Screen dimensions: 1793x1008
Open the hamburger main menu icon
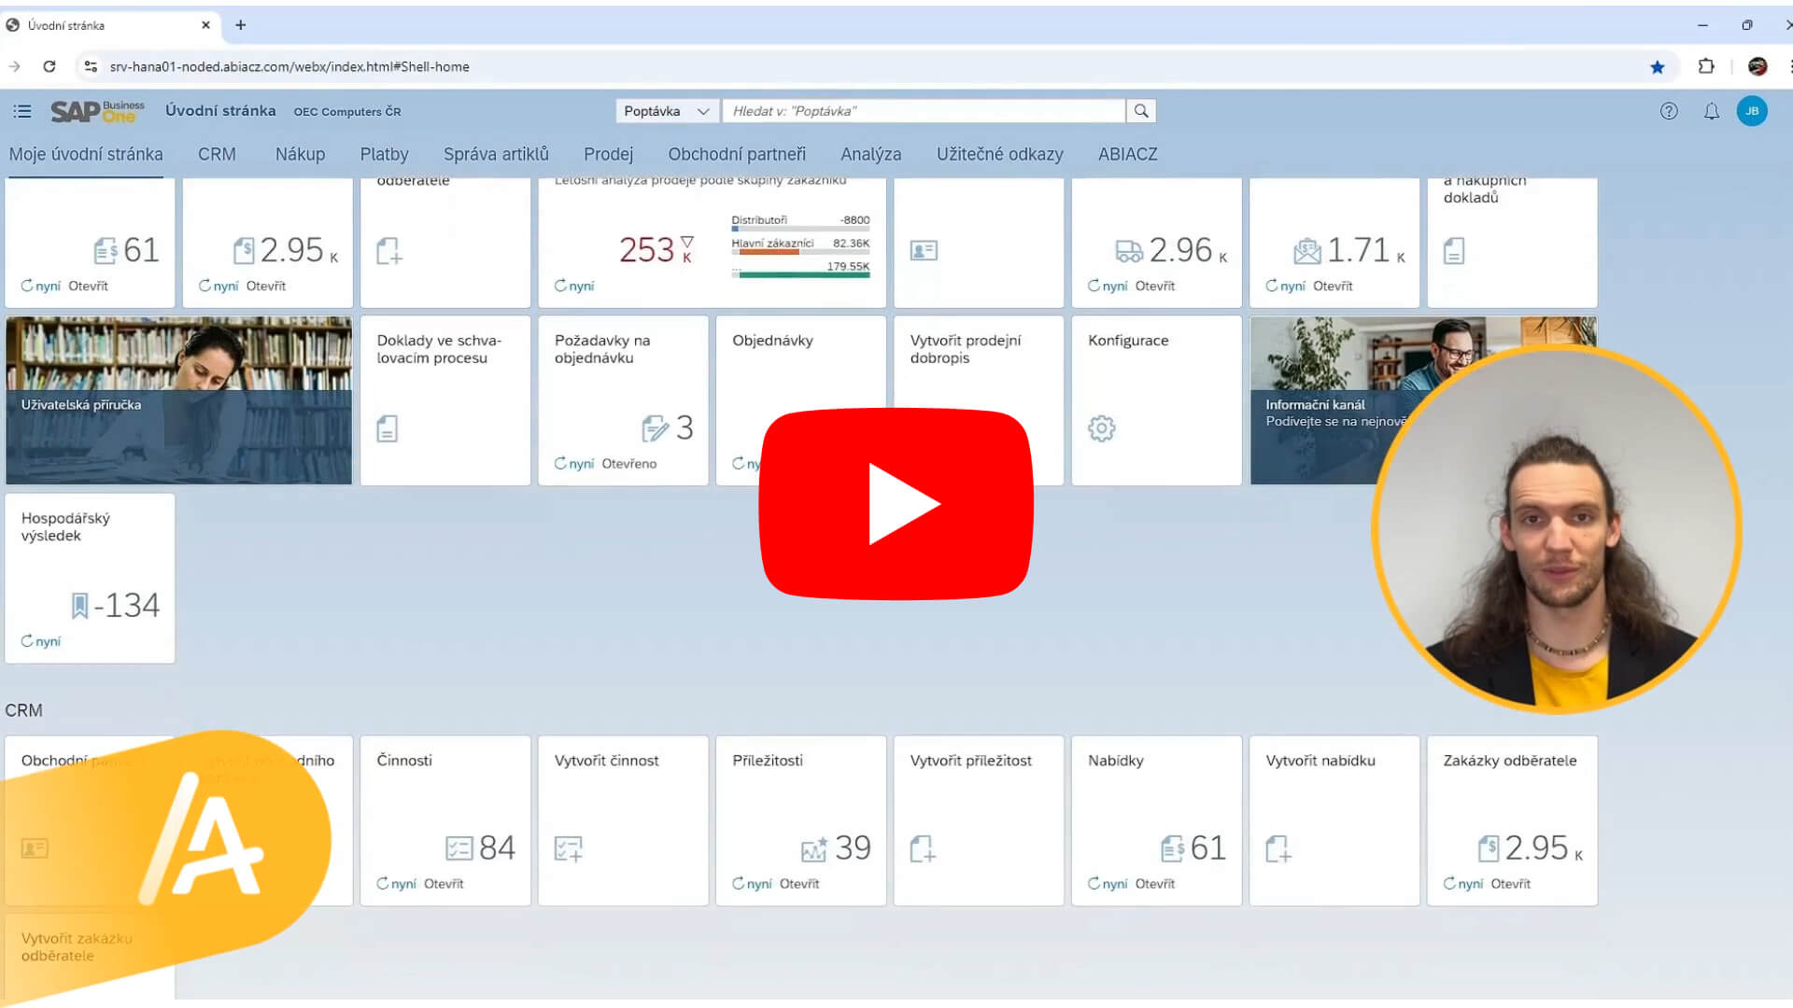(22, 111)
